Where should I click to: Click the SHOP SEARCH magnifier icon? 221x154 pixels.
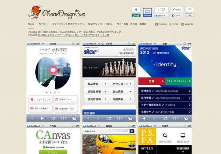click(165, 136)
